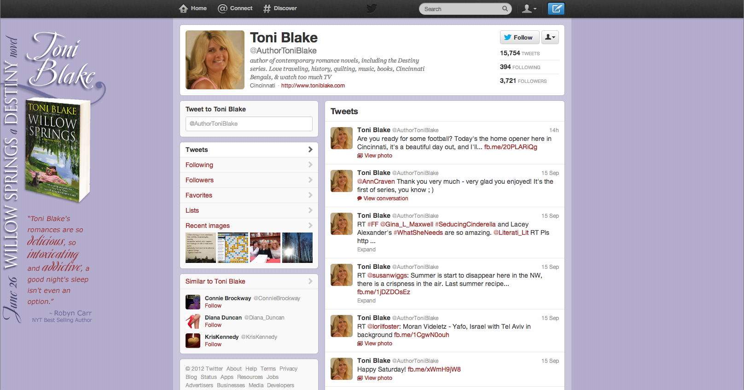Click the chevron on the Following row
The width and height of the screenshot is (744, 390).
point(310,165)
